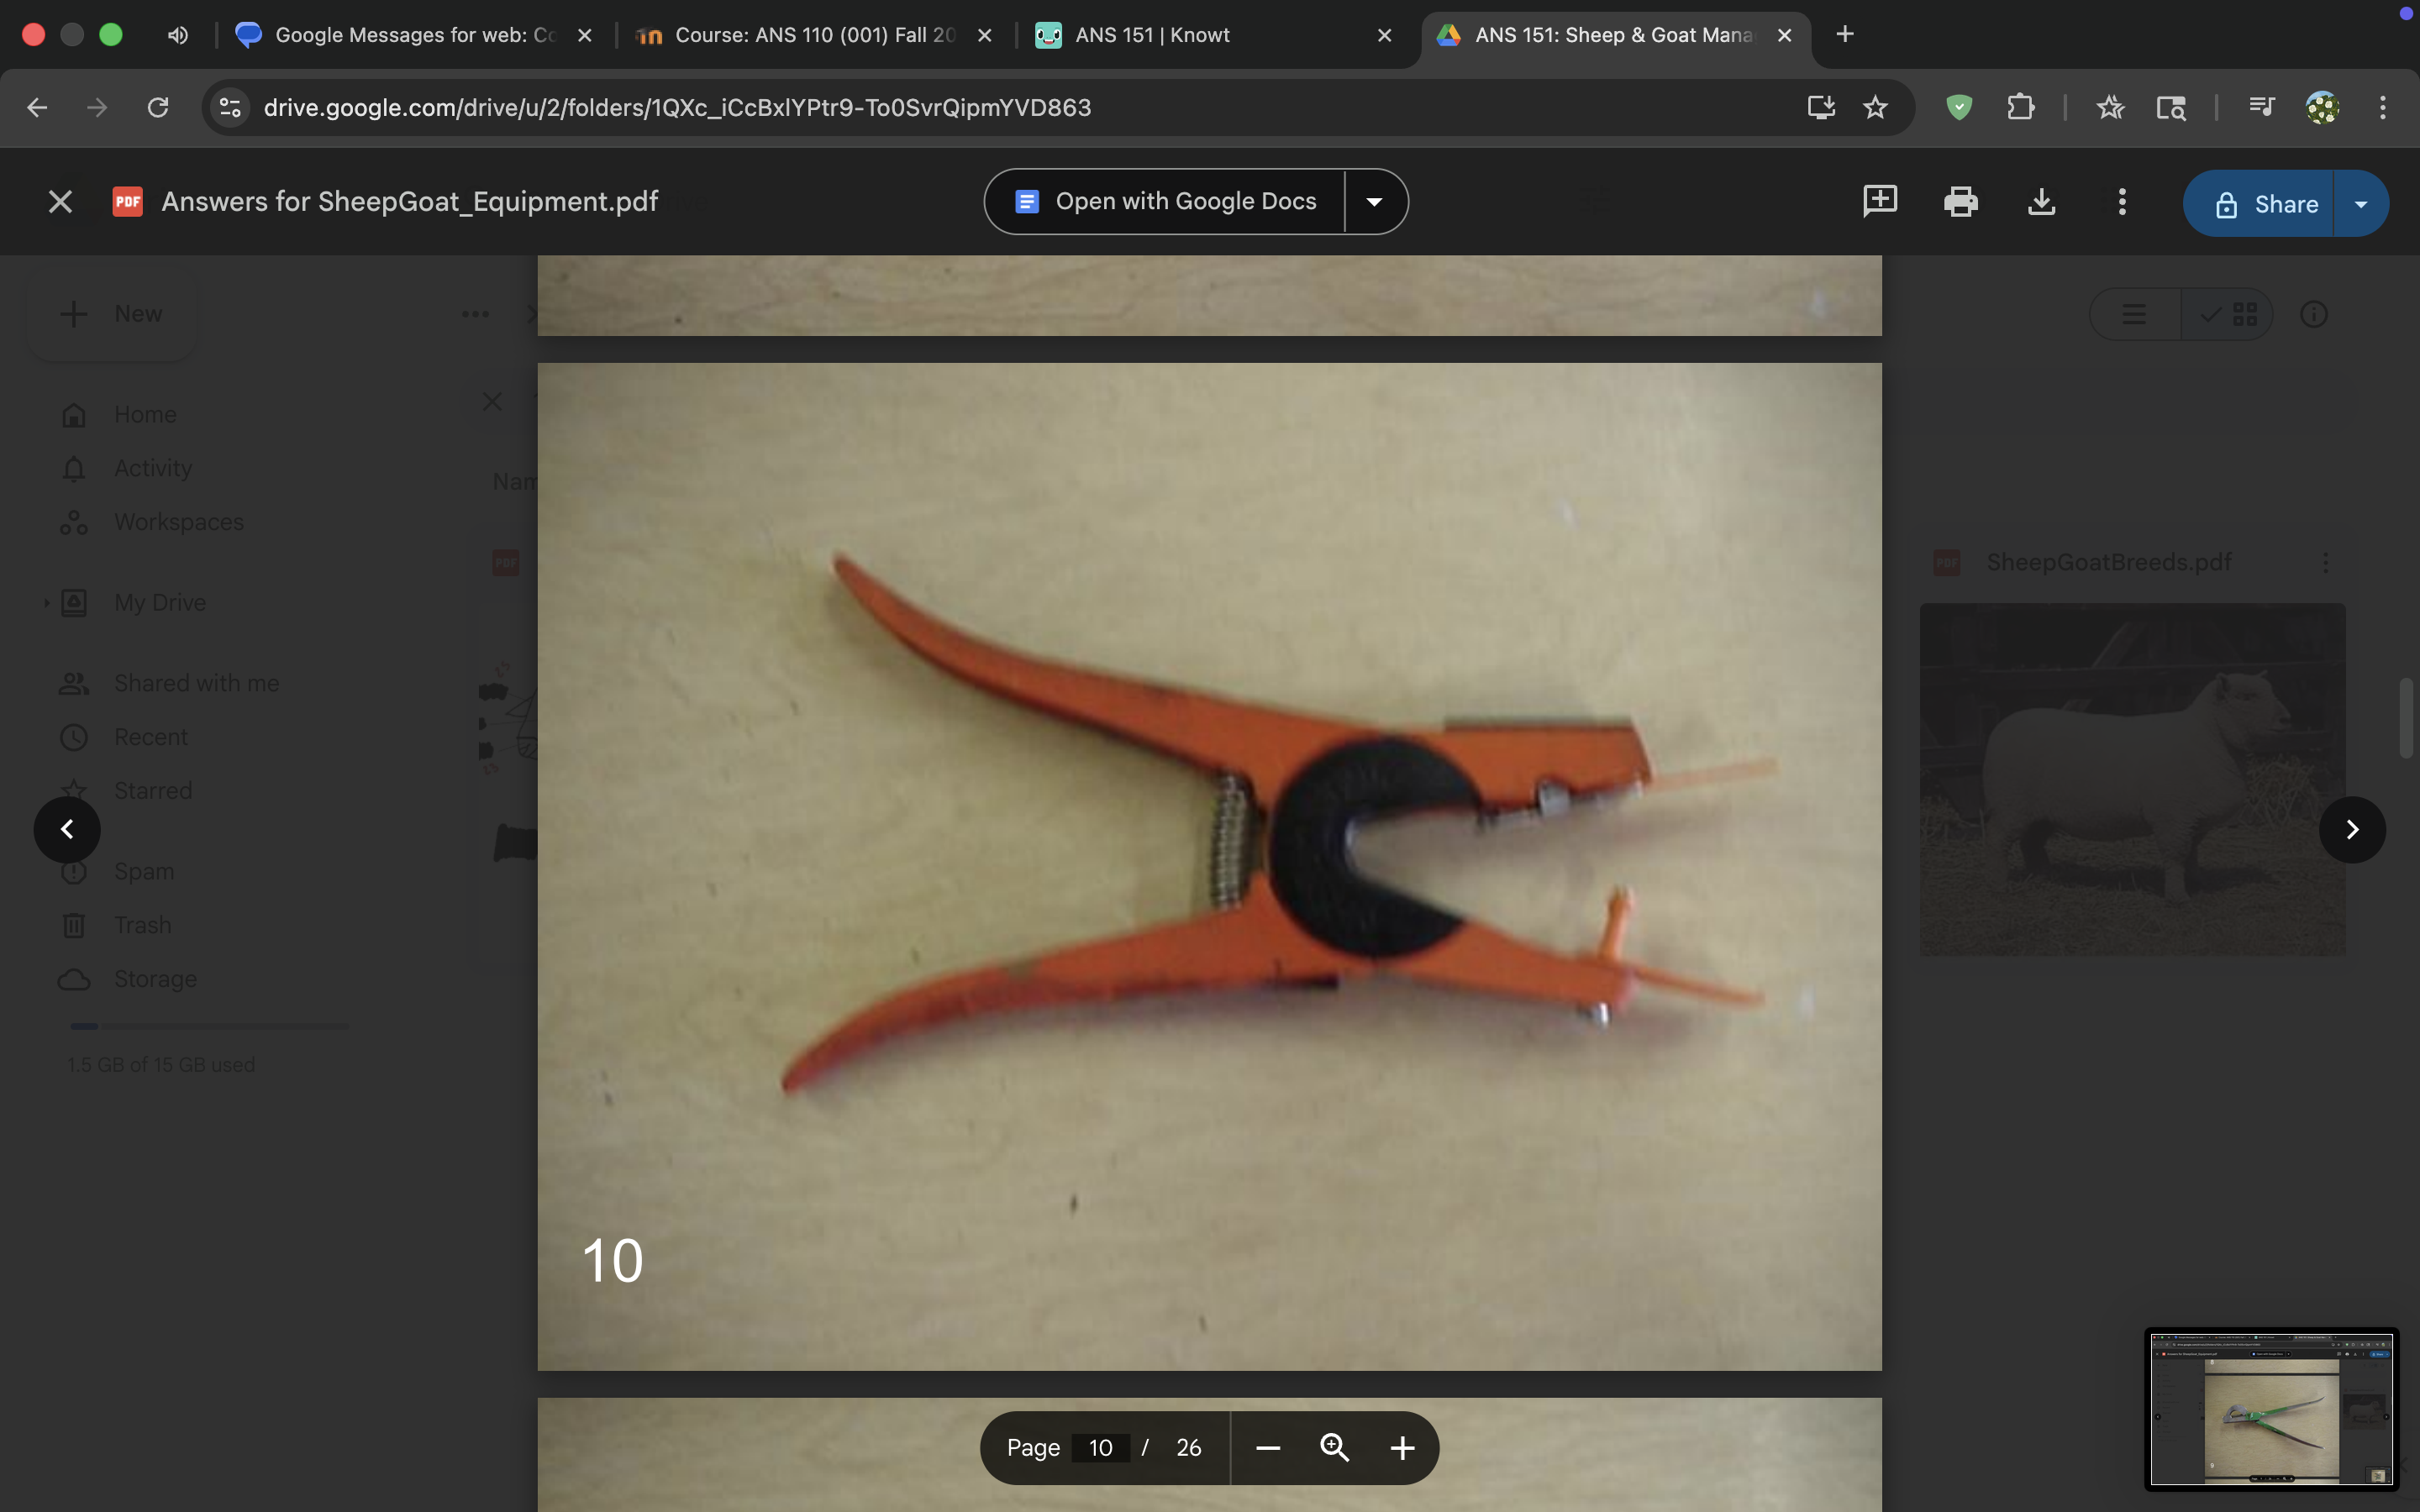Go to the next file preview
The width and height of the screenshot is (2420, 1512).
coord(2352,829)
